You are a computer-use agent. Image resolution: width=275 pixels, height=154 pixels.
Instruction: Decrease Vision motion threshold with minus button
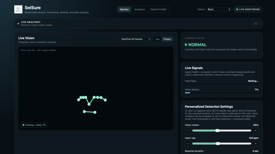click(188, 131)
